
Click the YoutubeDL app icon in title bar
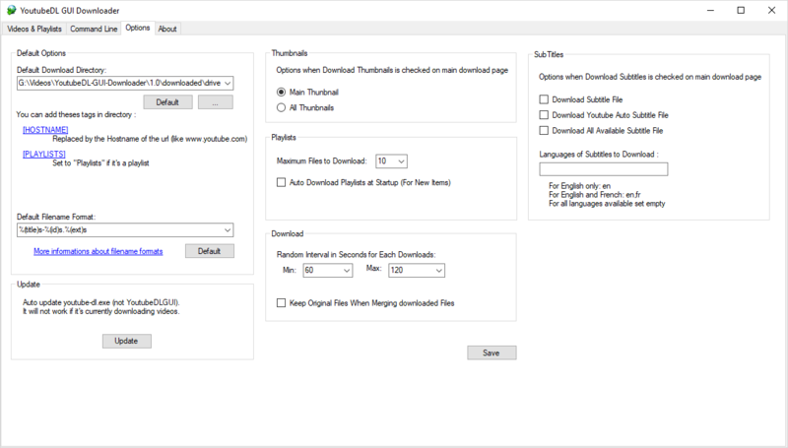point(11,10)
